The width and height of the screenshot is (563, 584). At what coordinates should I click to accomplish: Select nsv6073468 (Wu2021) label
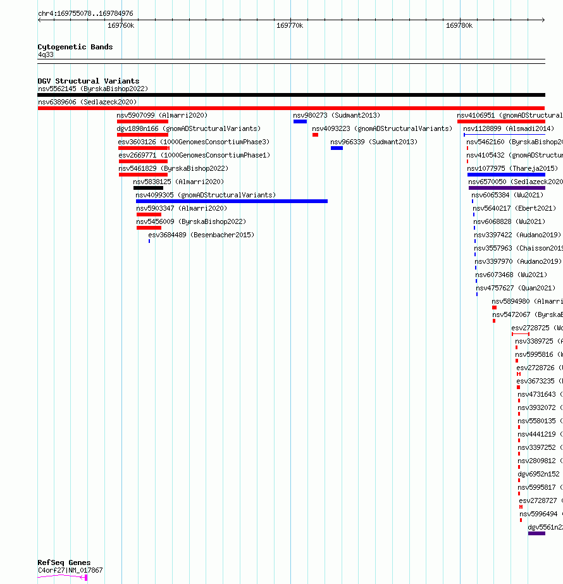click(511, 275)
